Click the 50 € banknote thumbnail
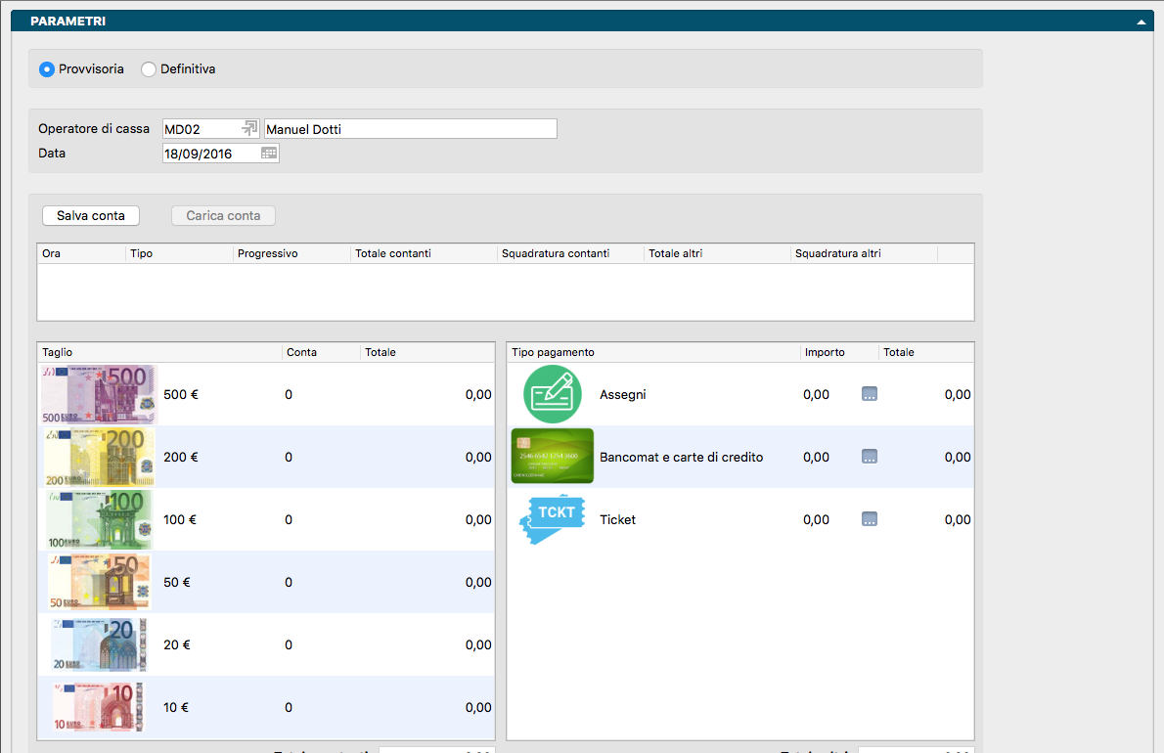Screen dimensions: 1164x753 tap(100, 582)
